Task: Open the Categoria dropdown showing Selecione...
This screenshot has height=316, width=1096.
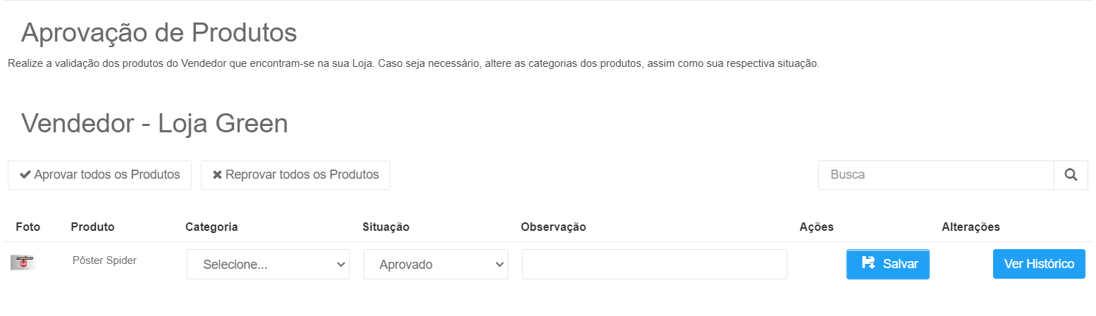Action: pyautogui.click(x=268, y=265)
